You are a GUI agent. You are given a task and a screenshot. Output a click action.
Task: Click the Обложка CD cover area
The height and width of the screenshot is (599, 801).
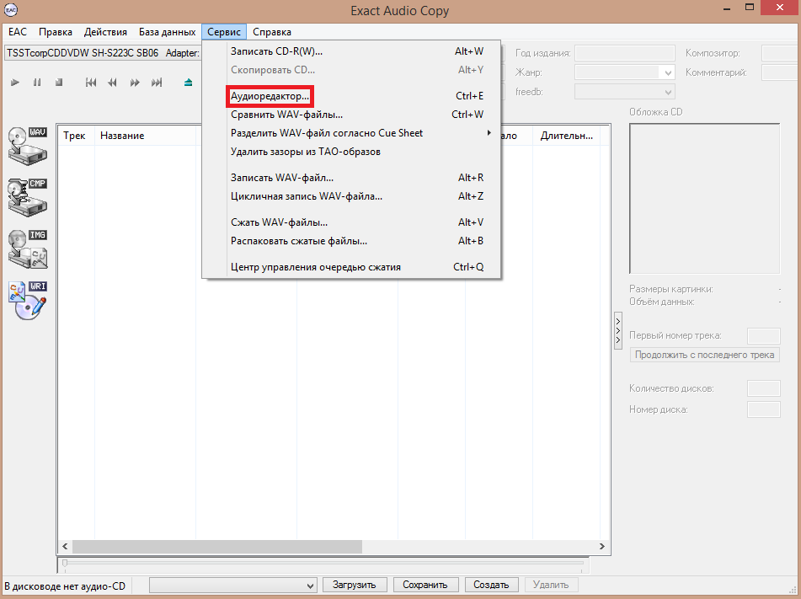coord(704,198)
